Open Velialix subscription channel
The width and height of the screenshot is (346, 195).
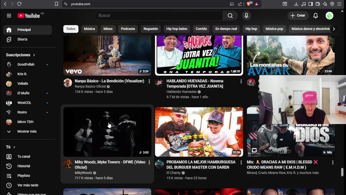pyautogui.click(x=27, y=83)
